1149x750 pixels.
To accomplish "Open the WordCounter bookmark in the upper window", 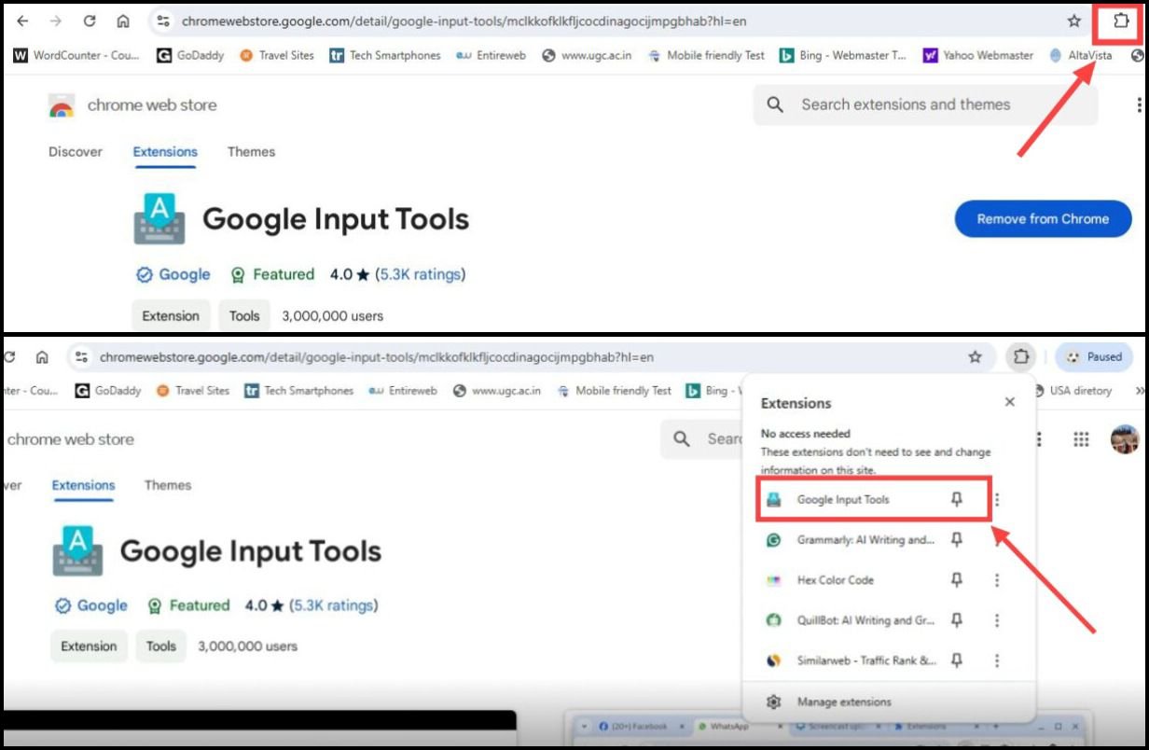I will point(76,55).
